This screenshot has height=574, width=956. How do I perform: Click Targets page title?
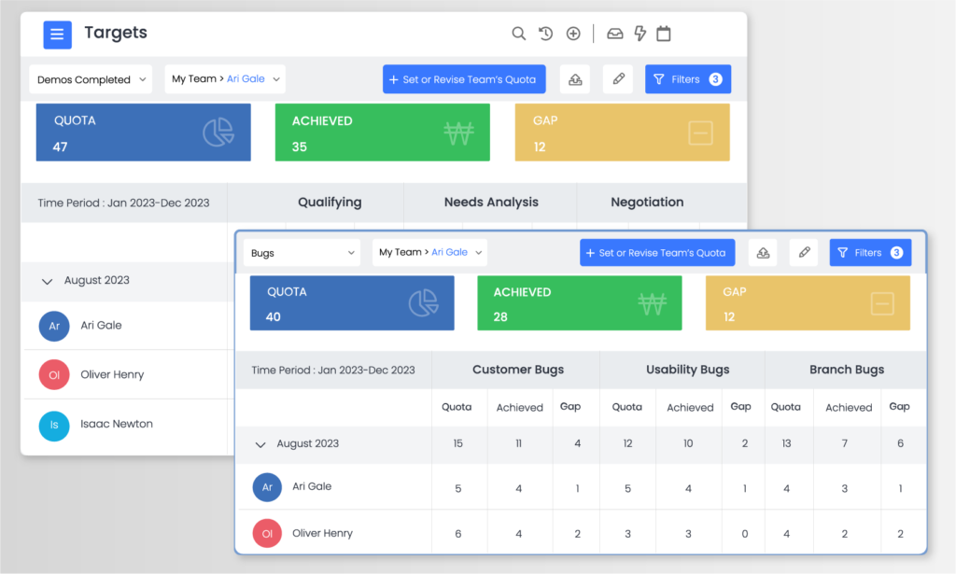pyautogui.click(x=116, y=33)
